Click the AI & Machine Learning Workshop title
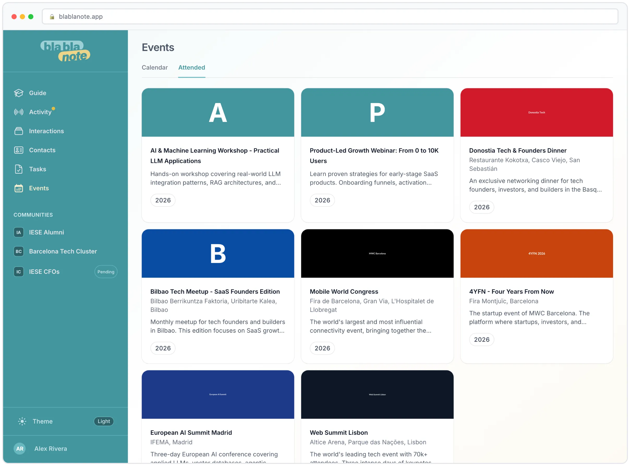This screenshot has height=466, width=630. [x=215, y=156]
